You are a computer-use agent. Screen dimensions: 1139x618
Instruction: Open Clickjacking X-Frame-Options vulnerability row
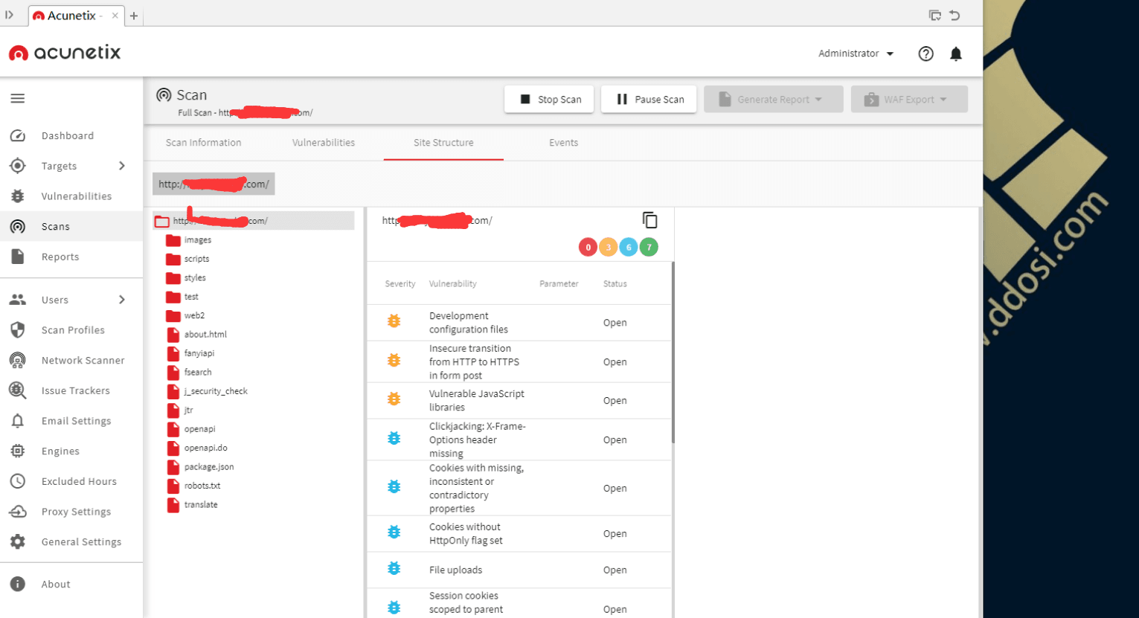click(x=519, y=440)
